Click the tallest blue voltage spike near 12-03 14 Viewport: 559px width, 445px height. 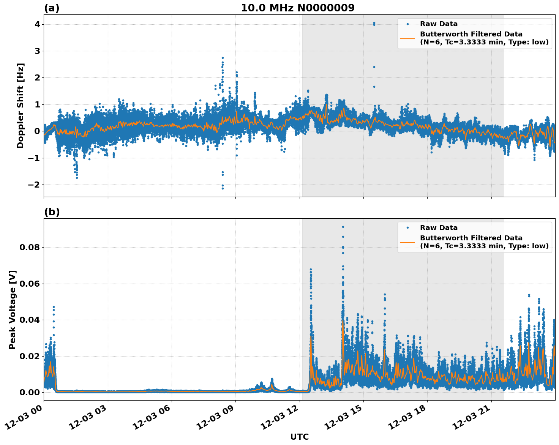[343, 227]
